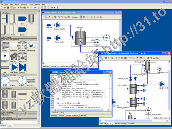Fit the Reactor diagram to the window
This screenshot has width=172, height=129.
(69, 17)
